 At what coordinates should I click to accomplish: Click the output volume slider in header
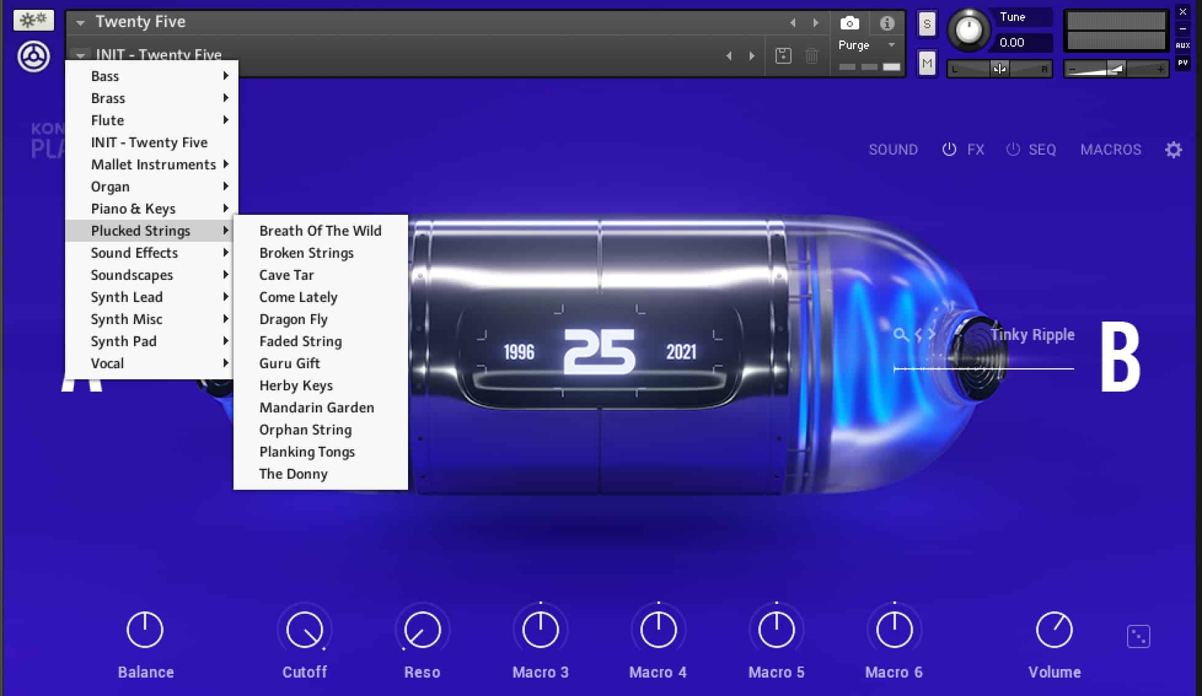point(1115,69)
